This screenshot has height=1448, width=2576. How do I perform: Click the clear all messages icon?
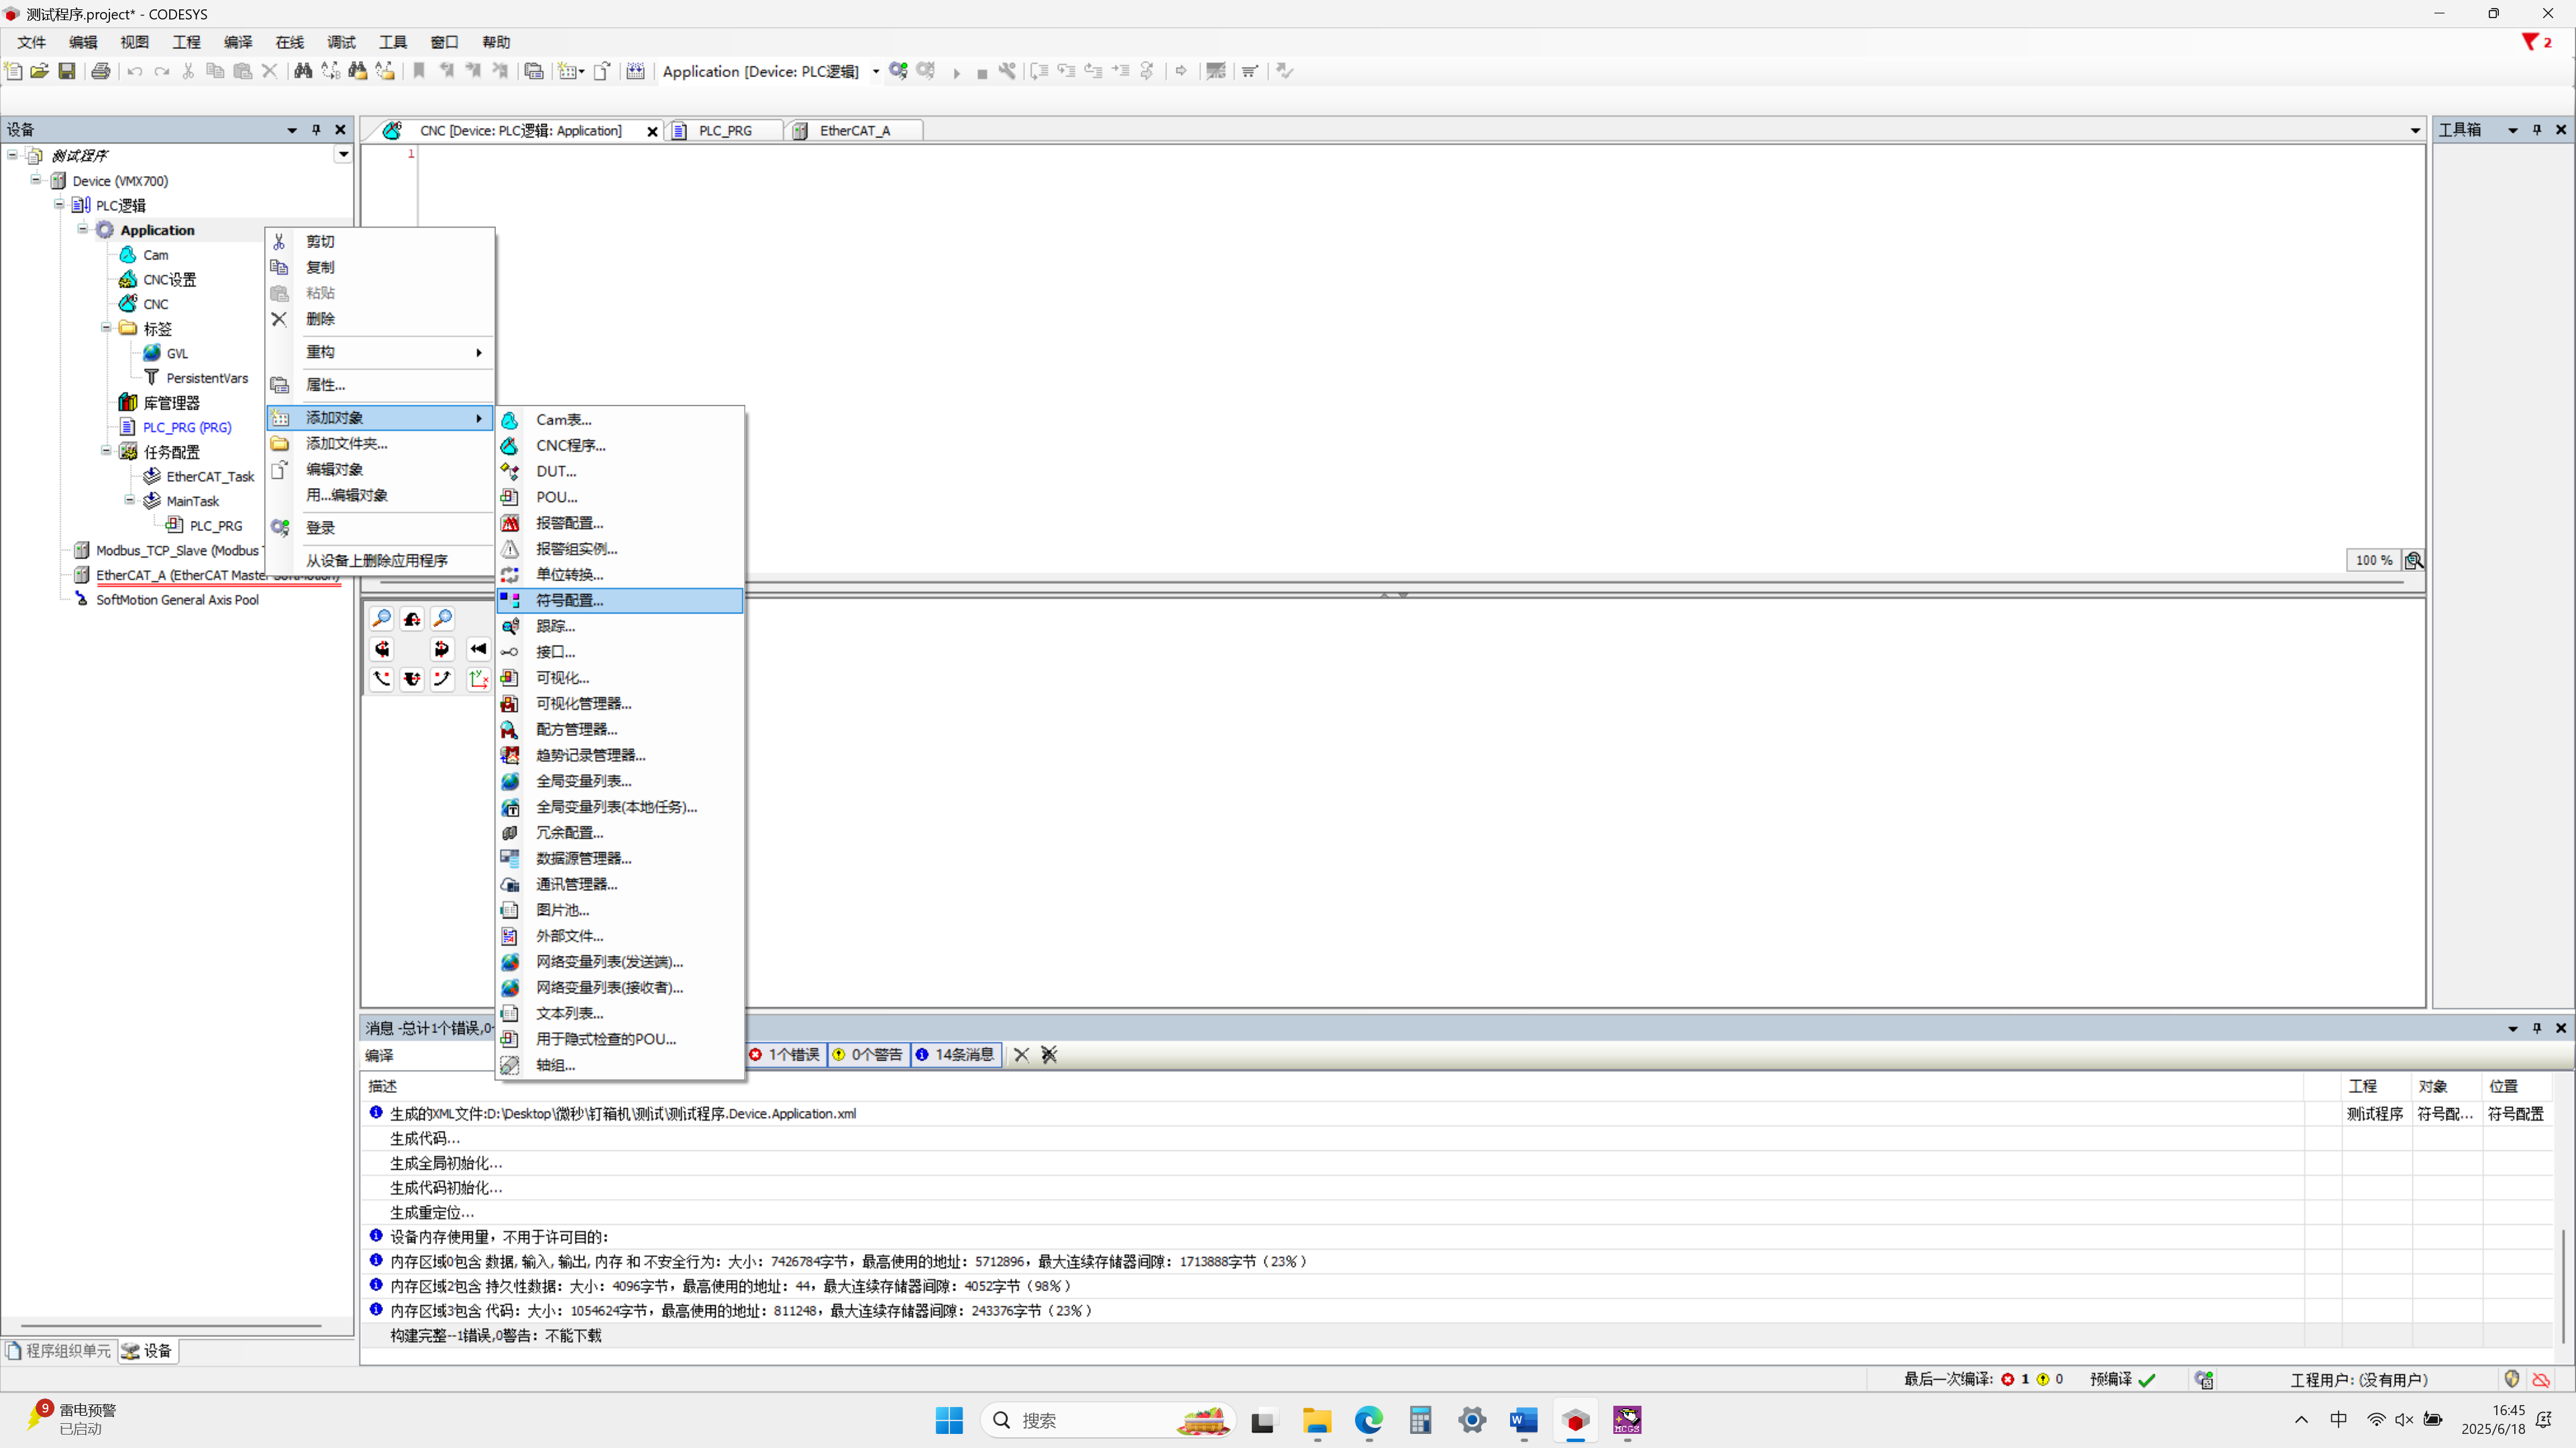point(1049,1054)
